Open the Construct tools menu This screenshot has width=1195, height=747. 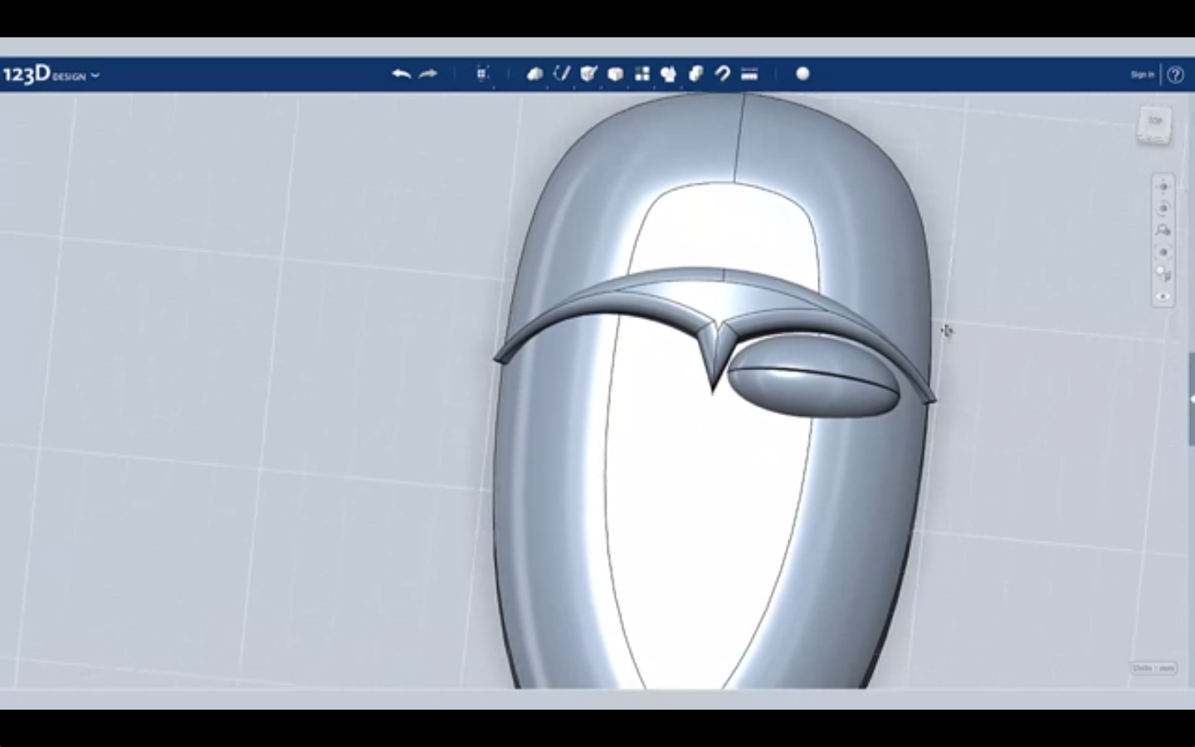tap(588, 74)
